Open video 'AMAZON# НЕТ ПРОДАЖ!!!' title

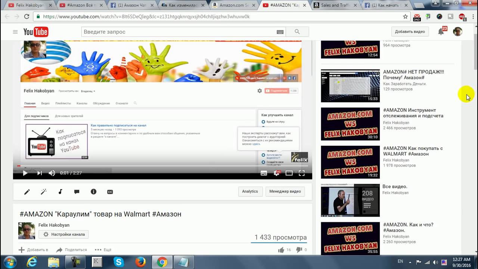click(x=413, y=75)
